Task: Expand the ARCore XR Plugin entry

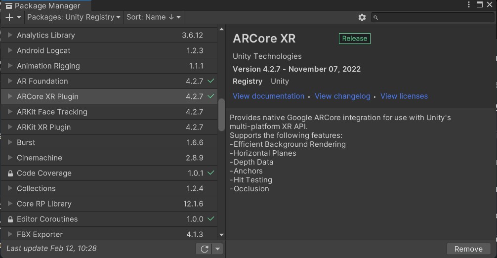Action: [10, 96]
